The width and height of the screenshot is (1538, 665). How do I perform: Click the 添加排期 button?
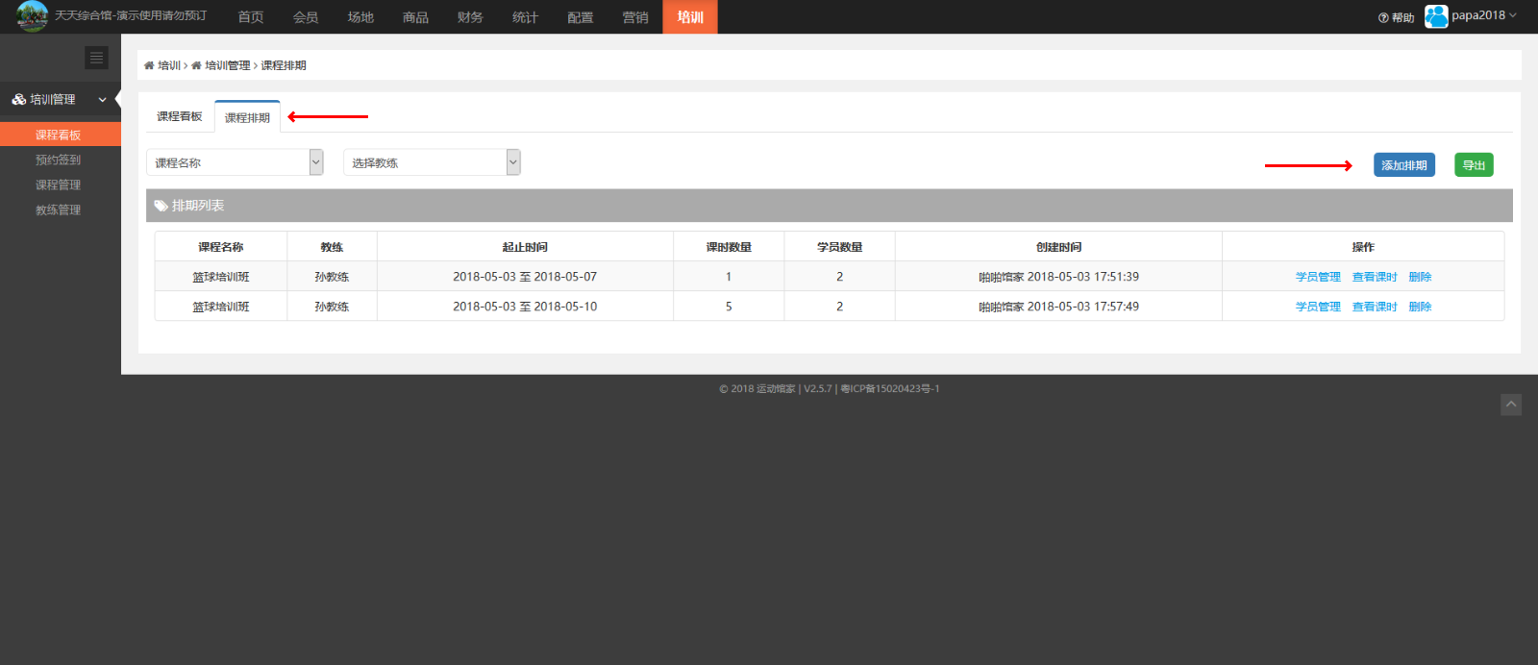[x=1404, y=165]
